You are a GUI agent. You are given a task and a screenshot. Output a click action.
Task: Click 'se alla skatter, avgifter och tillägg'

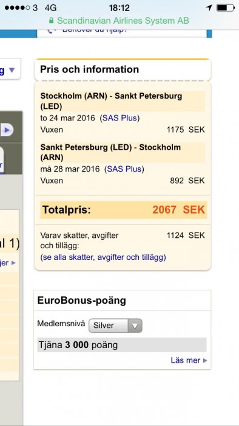103,257
